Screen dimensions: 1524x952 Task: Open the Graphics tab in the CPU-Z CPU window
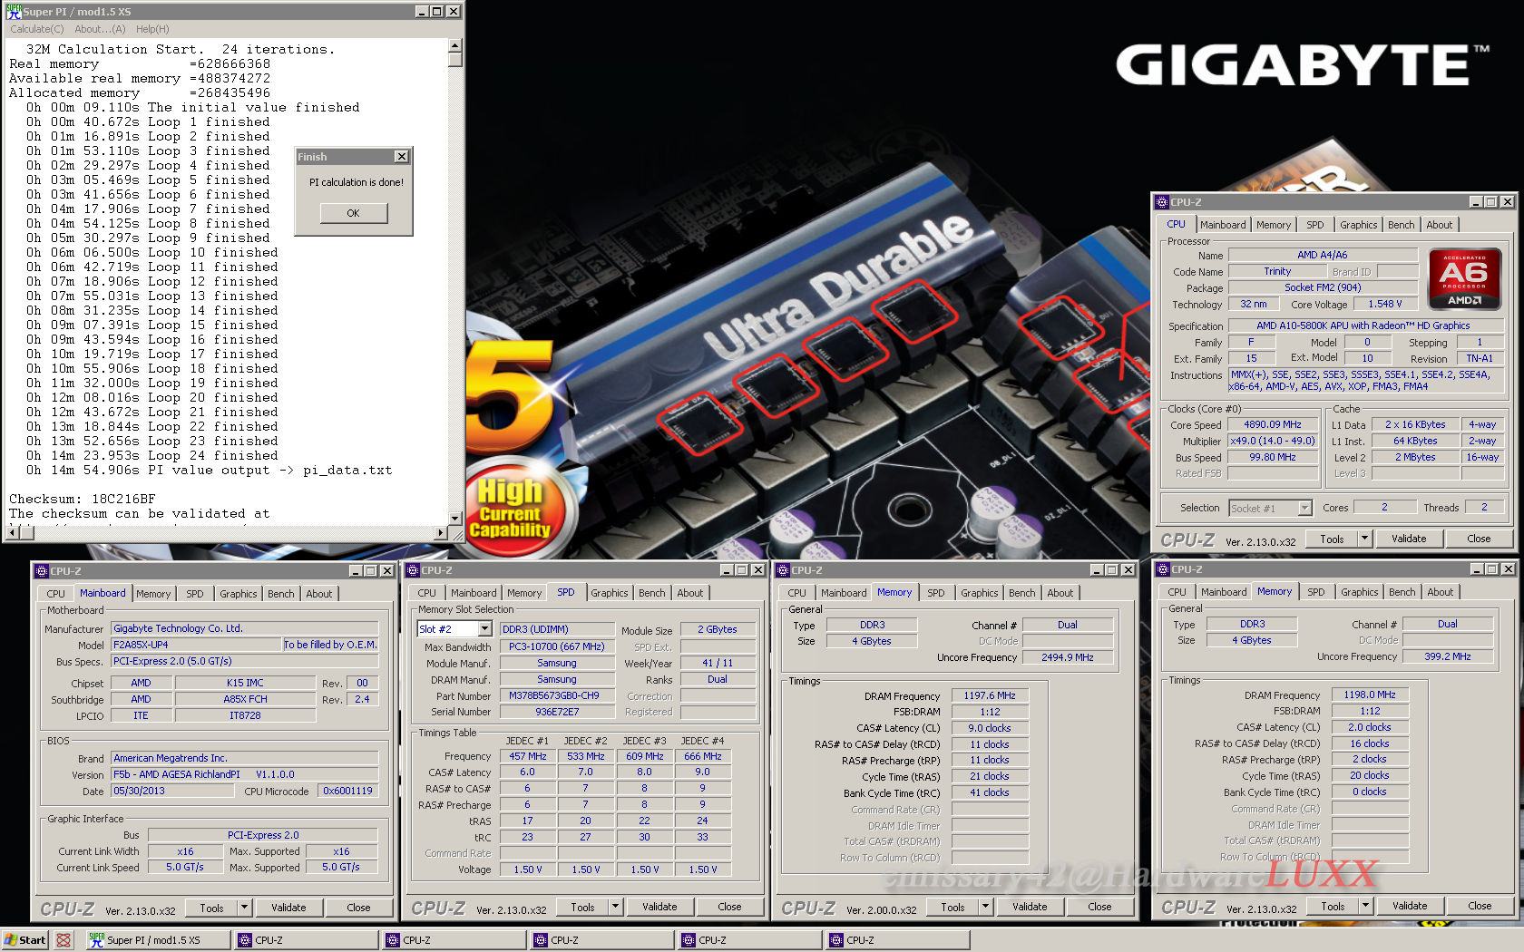(1358, 225)
